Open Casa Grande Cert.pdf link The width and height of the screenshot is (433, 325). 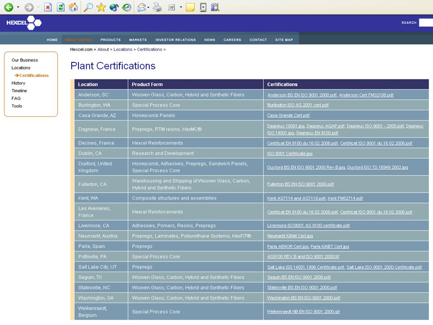[288, 115]
